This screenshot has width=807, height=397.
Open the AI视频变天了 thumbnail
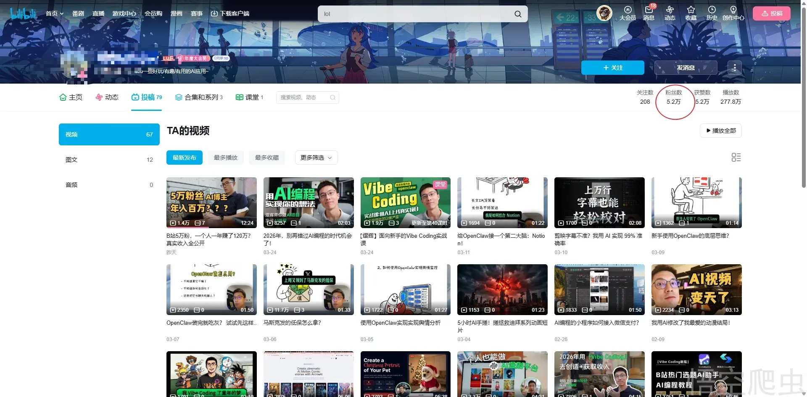[696, 289]
